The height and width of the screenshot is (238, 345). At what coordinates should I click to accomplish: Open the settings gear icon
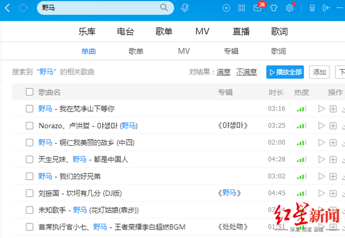289,8
